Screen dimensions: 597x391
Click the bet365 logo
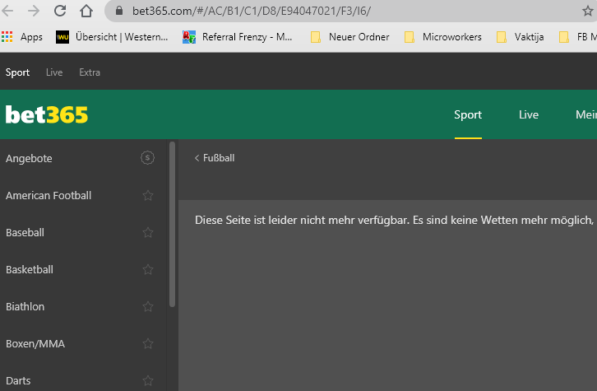pos(46,114)
